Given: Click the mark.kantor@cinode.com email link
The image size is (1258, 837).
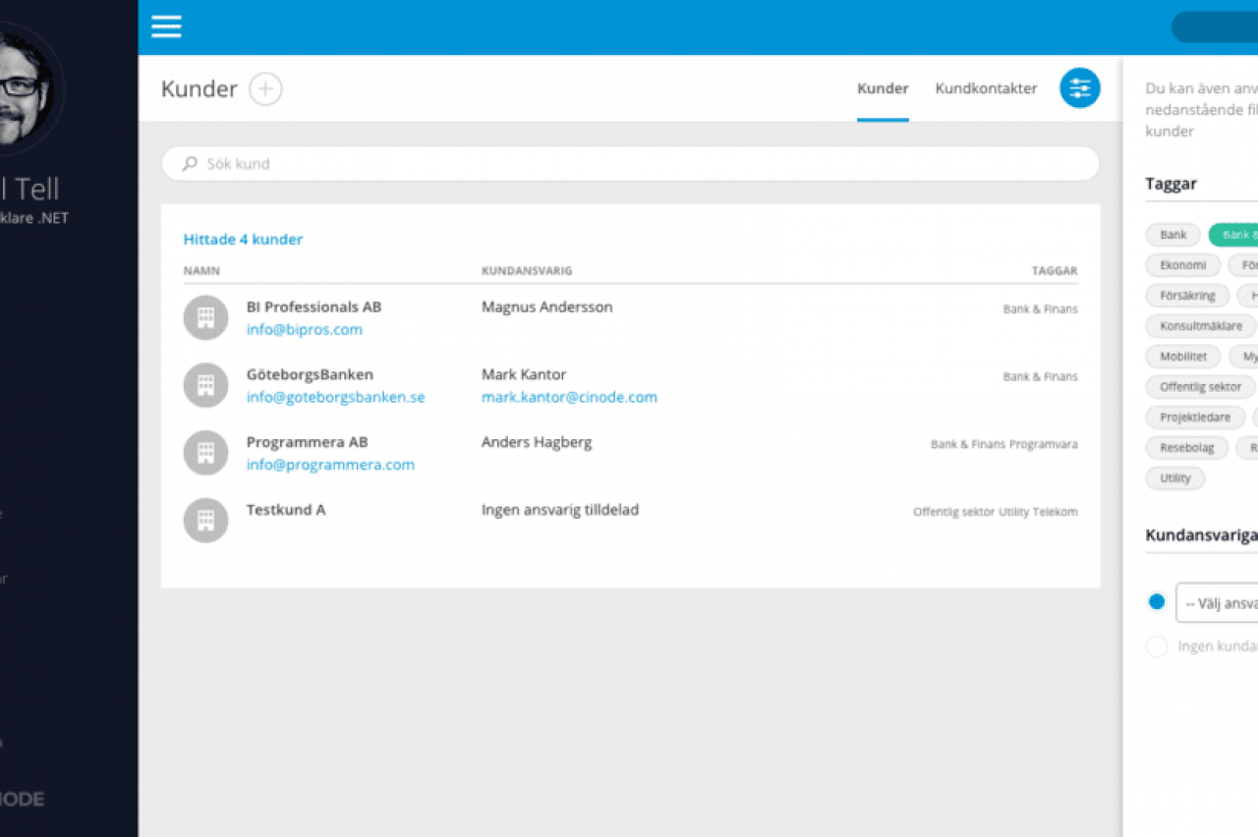Looking at the screenshot, I should 569,398.
